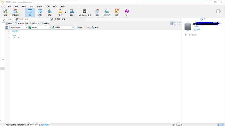Open the 格式 menu
This screenshot has height=126, width=225.
tap(31, 6)
